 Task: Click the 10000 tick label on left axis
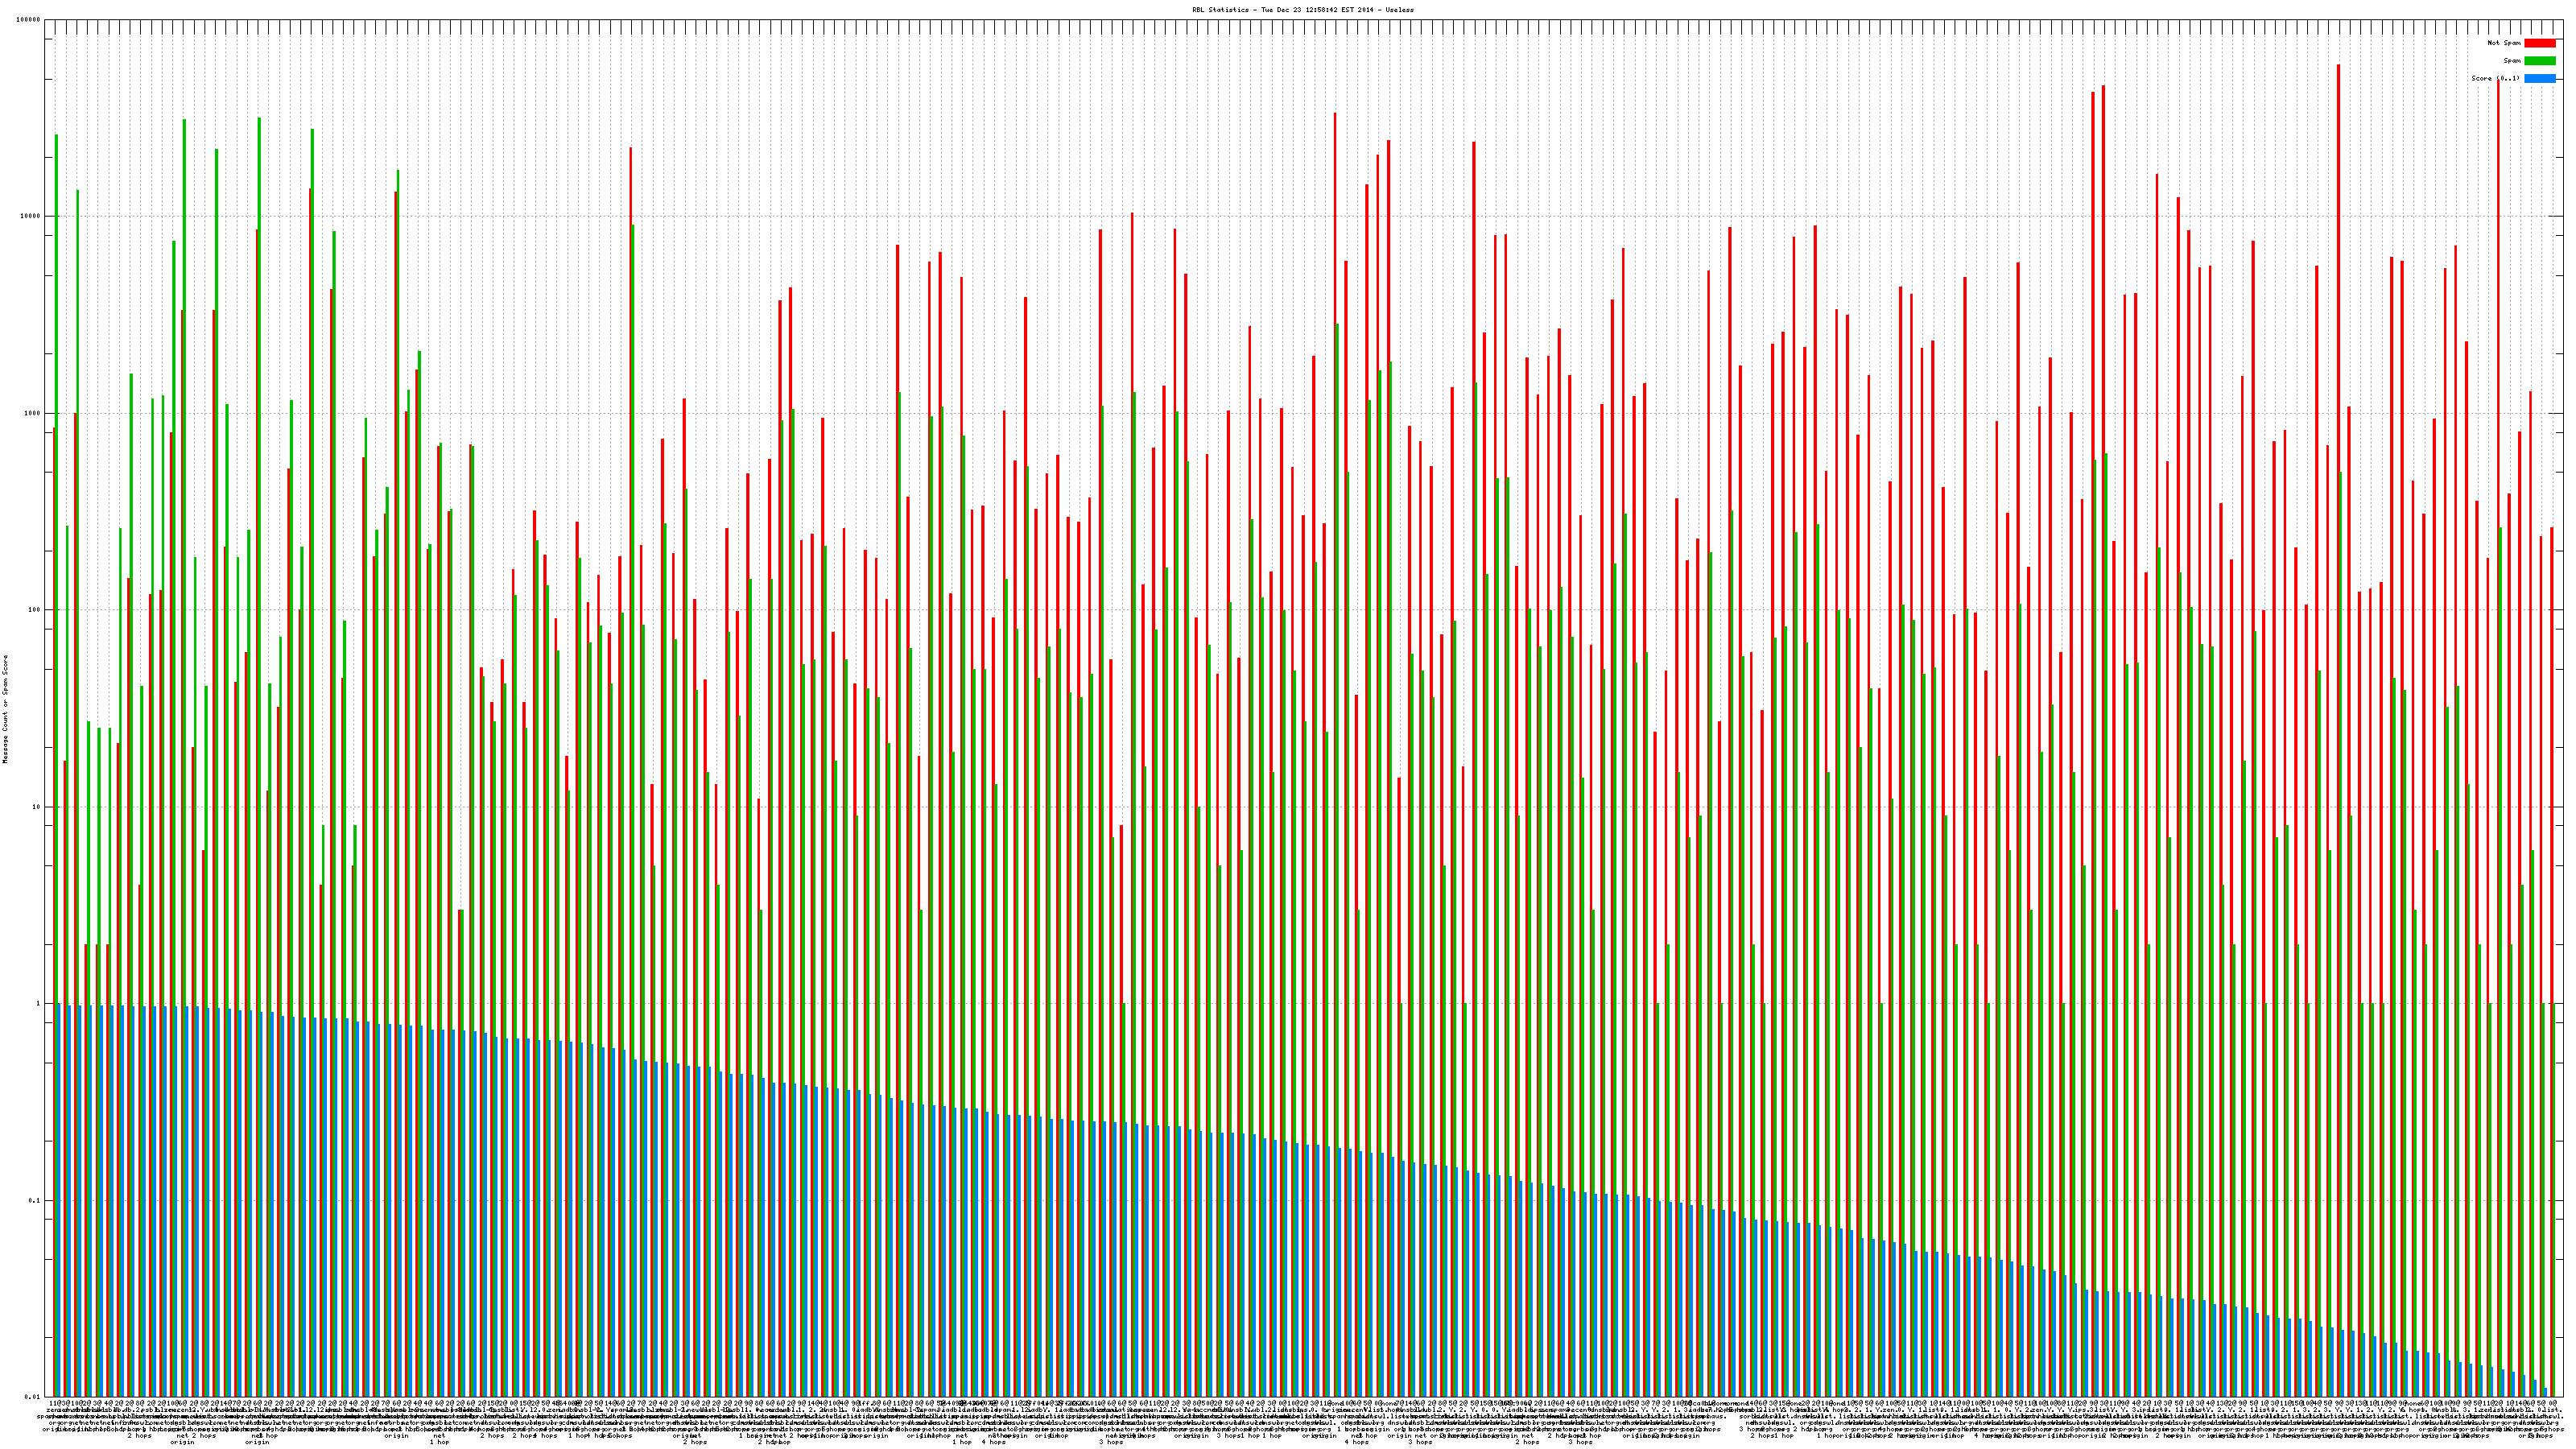(x=30, y=217)
